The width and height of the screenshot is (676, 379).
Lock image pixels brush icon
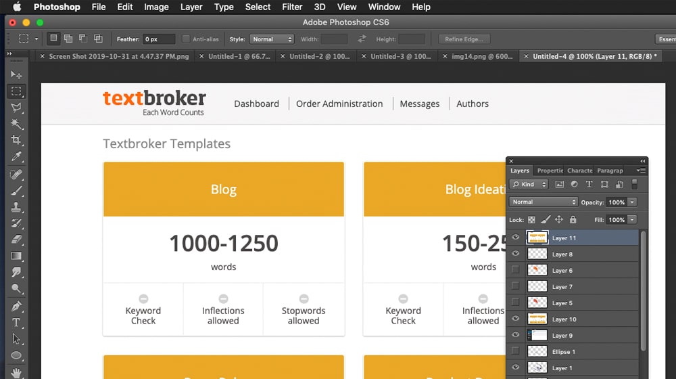(546, 220)
